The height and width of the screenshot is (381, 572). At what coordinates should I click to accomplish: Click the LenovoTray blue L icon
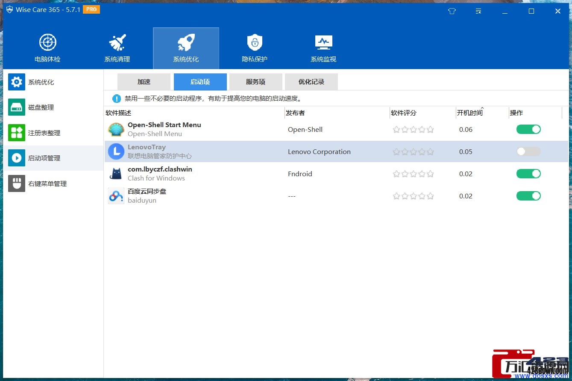click(116, 151)
